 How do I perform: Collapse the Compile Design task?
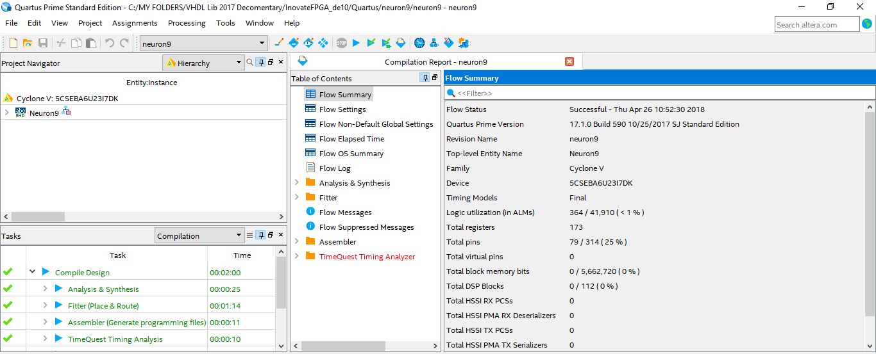[x=32, y=271]
